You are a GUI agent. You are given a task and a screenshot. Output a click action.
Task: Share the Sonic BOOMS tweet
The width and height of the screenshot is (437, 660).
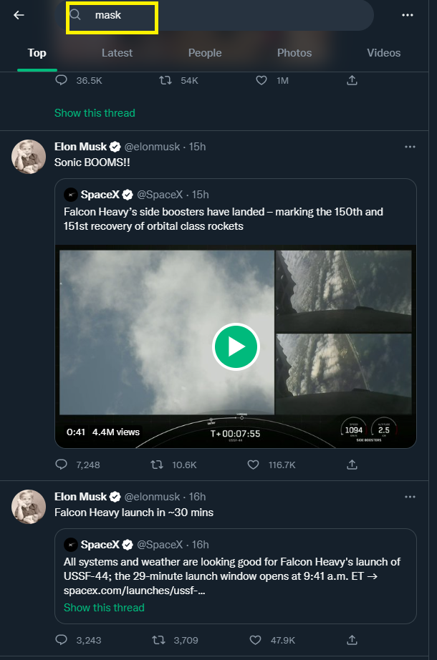352,465
